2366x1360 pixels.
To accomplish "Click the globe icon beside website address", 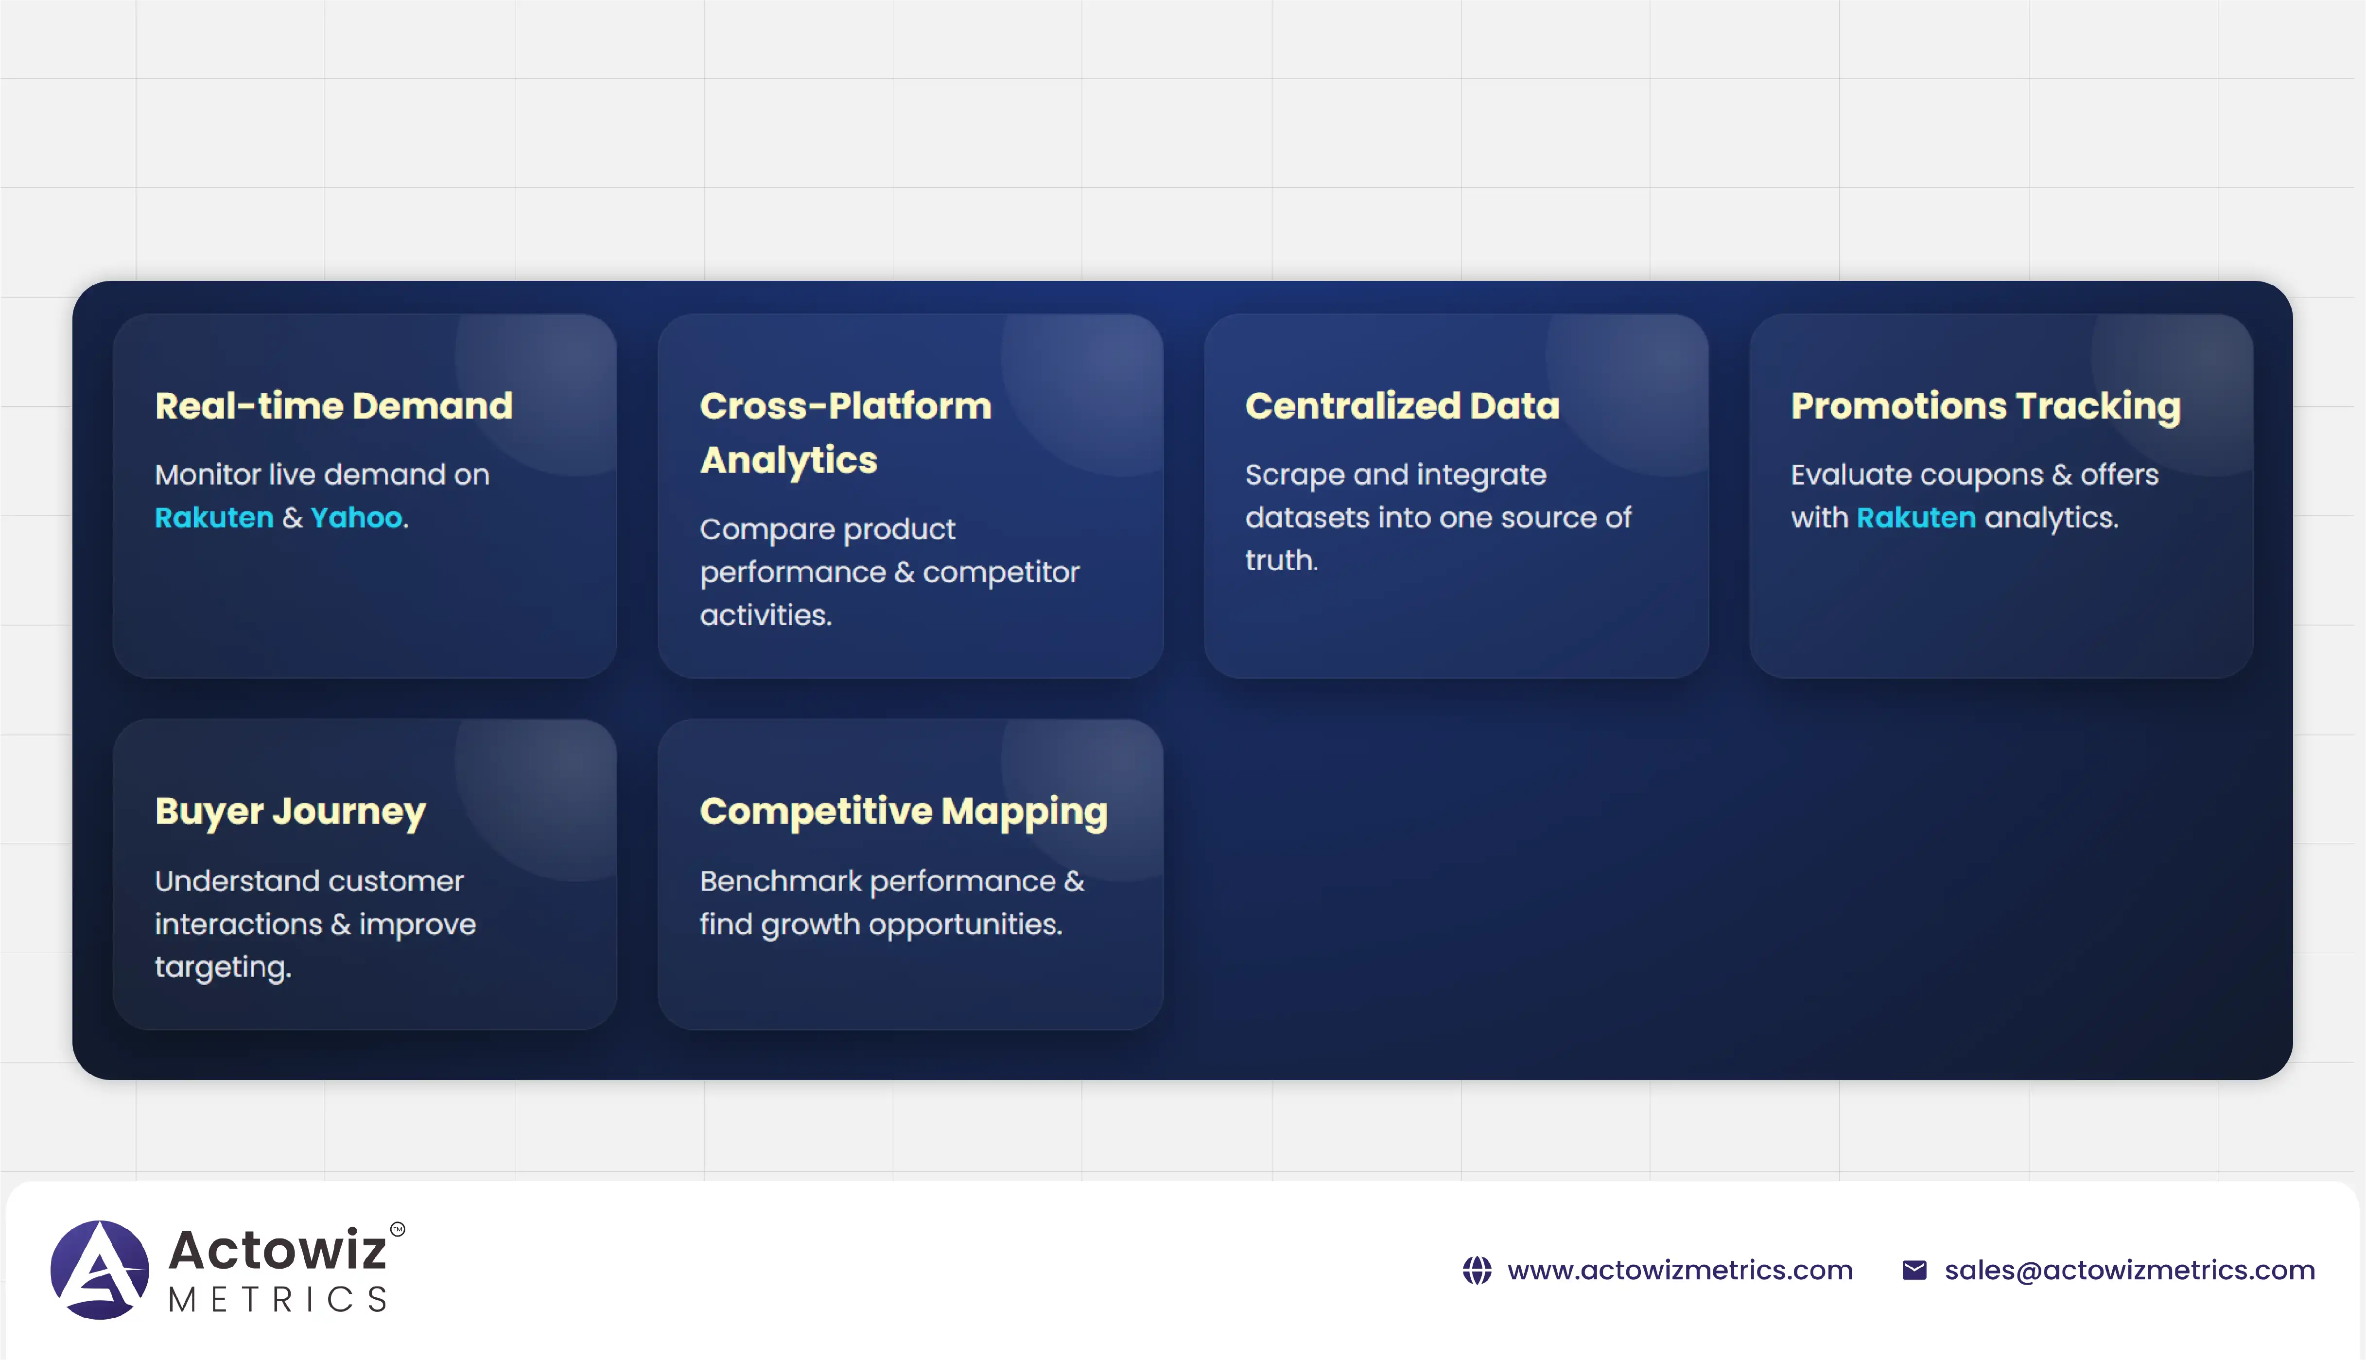I will [1476, 1271].
